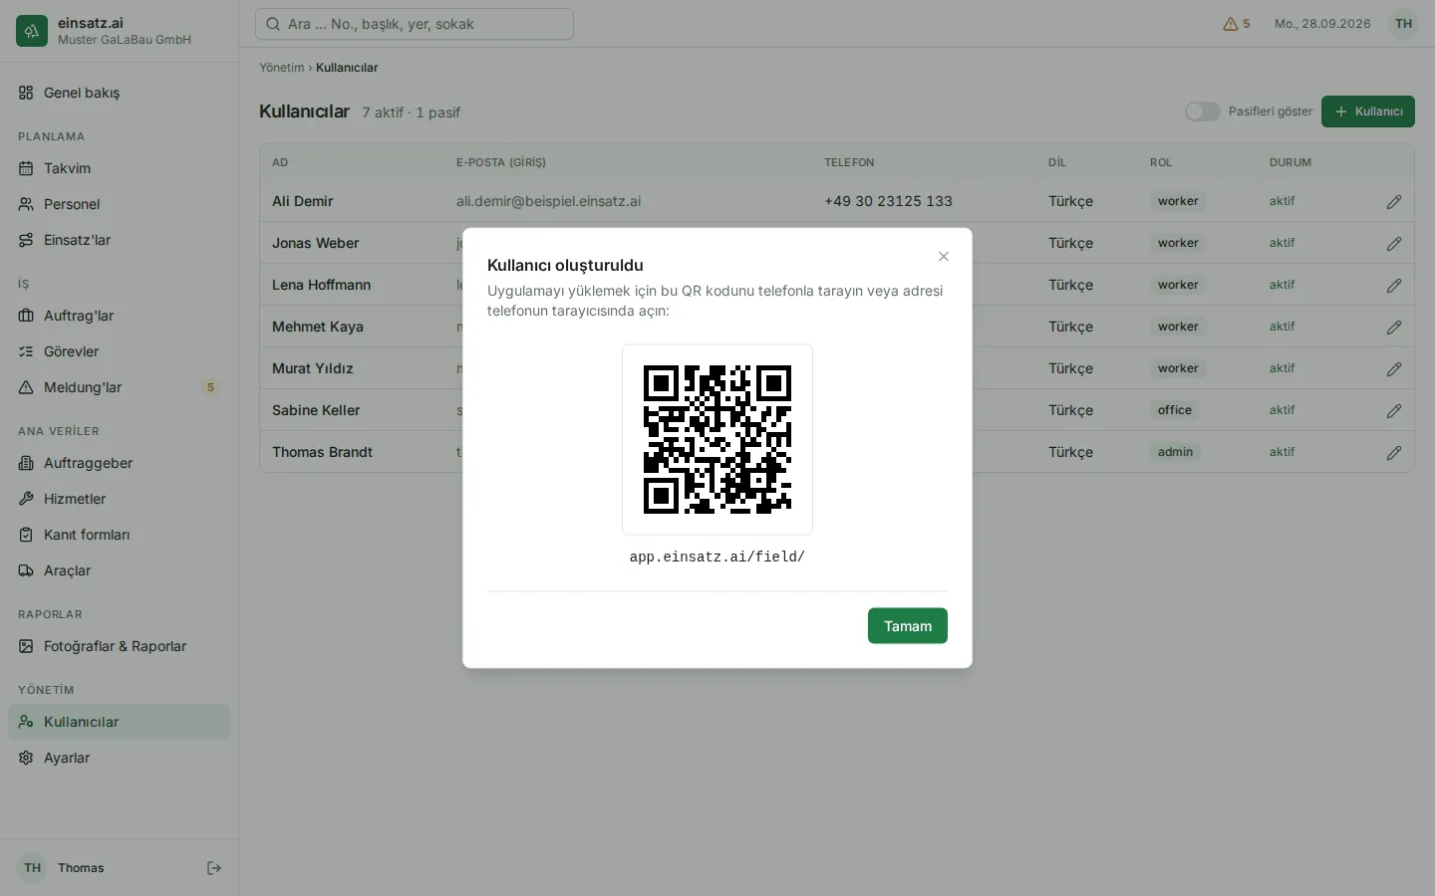Click ali.demir@beispiel.einsatz.ai email cell

click(549, 201)
